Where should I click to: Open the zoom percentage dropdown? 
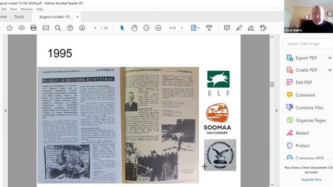coord(182,28)
